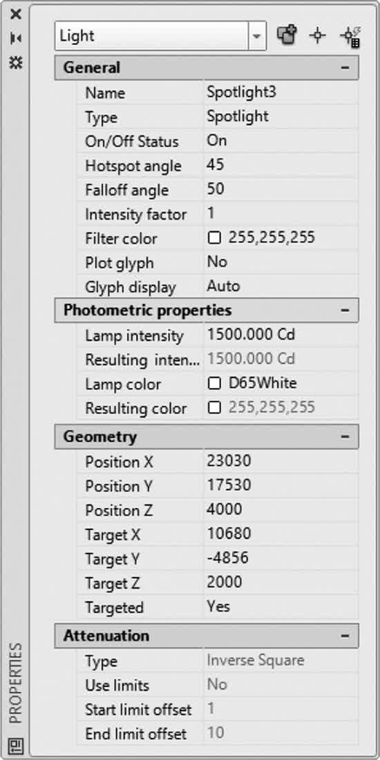Edit the Position Y value 17530
380x760 pixels.
click(281, 485)
